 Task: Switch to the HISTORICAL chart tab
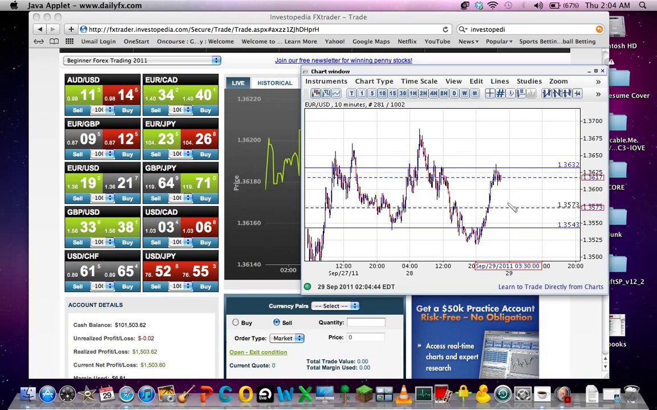[274, 83]
